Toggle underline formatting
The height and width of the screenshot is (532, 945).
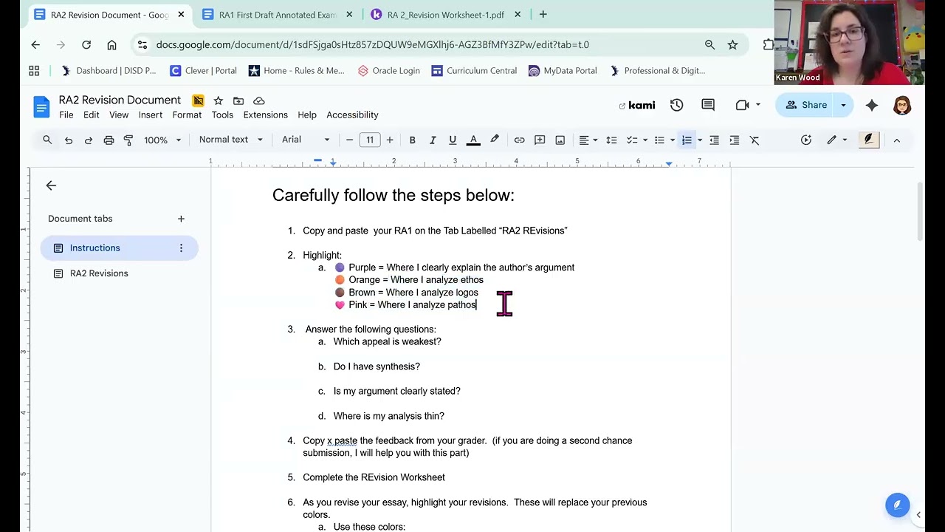[453, 140]
